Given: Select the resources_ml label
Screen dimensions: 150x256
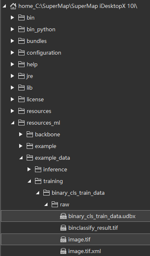Looking at the screenshot, I should (43, 123).
